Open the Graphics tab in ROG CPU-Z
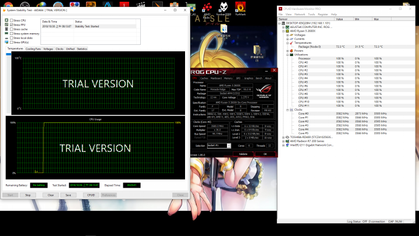The image size is (419, 236). tap(248, 78)
